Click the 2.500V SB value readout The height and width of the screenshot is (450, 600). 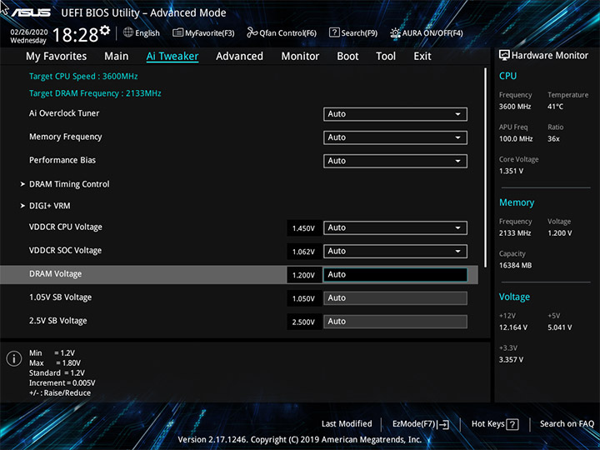[304, 322]
